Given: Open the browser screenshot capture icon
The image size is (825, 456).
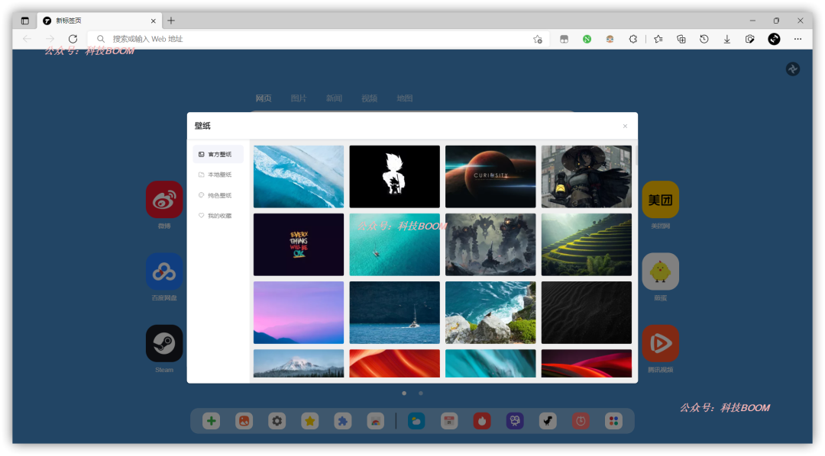Looking at the screenshot, I should pyautogui.click(x=750, y=39).
